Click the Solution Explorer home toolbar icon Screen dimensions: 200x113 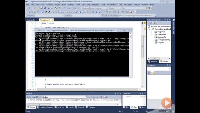[x=150, y=23]
